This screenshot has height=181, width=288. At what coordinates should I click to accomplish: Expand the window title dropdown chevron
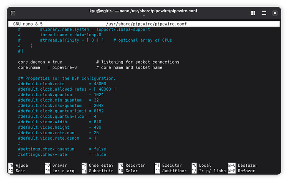[144, 16]
